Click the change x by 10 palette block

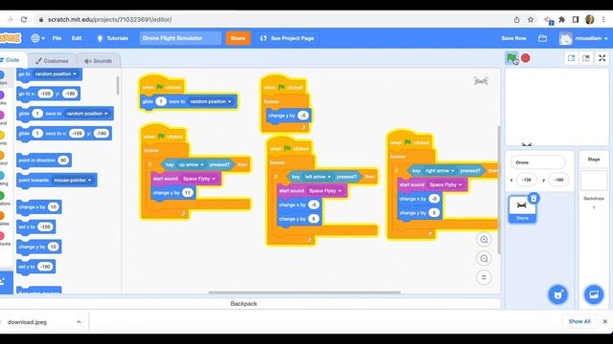[x=38, y=207]
